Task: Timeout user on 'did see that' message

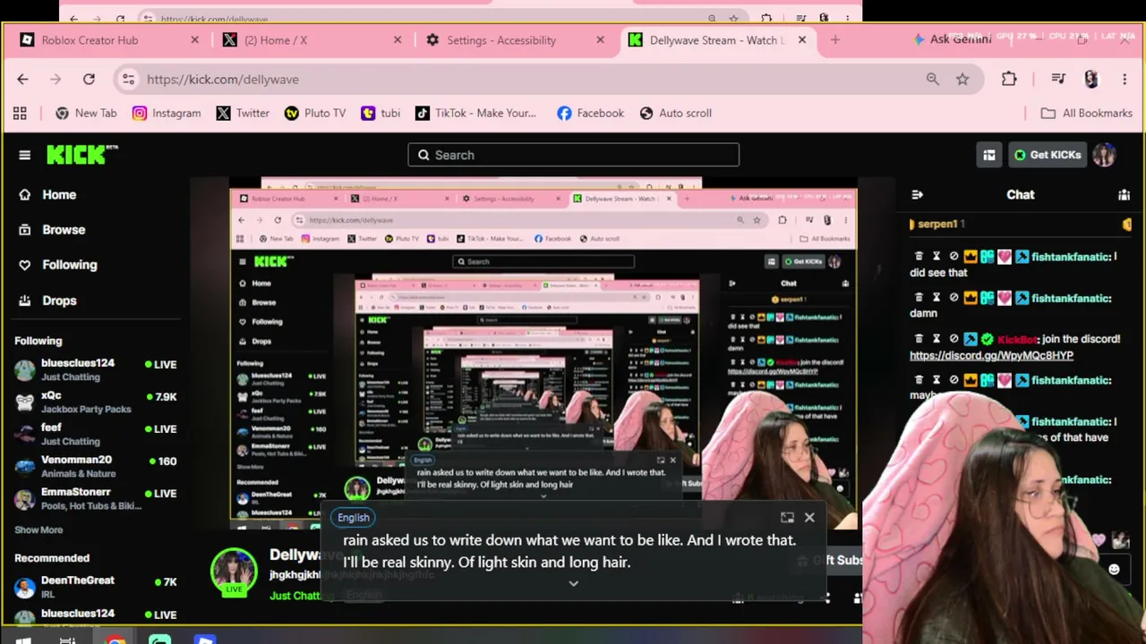Action: point(936,257)
